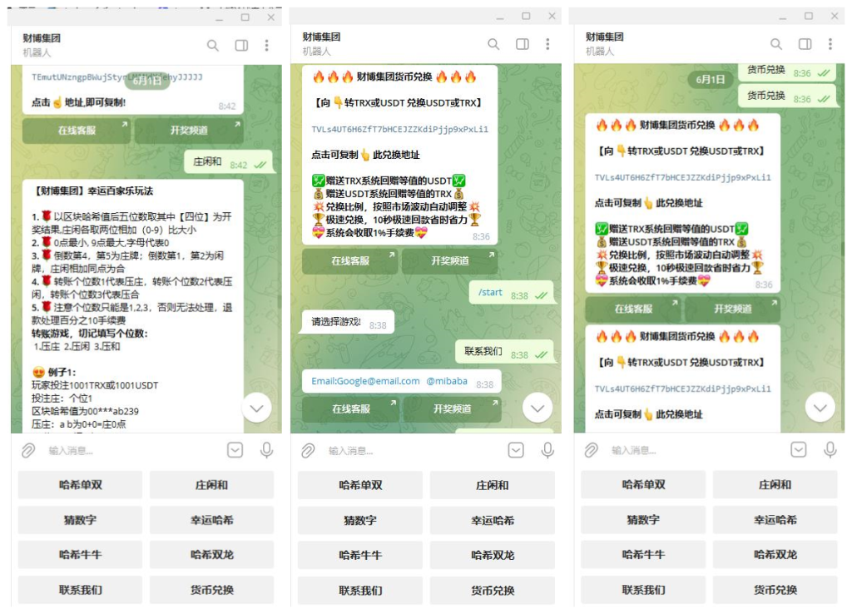Viewport: 852px width, 614px height.
Task: Click the scroll-down chevron in the leftmost chat
Action: pos(256,408)
